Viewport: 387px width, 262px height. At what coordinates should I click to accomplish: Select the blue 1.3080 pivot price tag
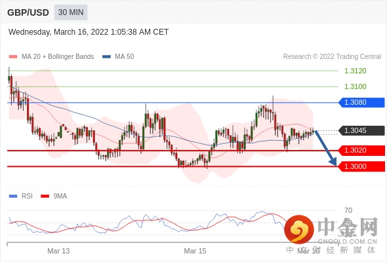(361, 103)
